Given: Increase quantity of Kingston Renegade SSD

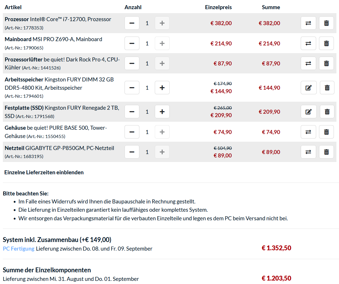Looking at the screenshot, I should (162, 112).
